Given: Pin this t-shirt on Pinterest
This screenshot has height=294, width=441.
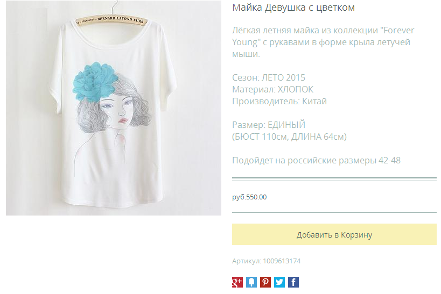Looking at the screenshot, I should click(x=265, y=282).
